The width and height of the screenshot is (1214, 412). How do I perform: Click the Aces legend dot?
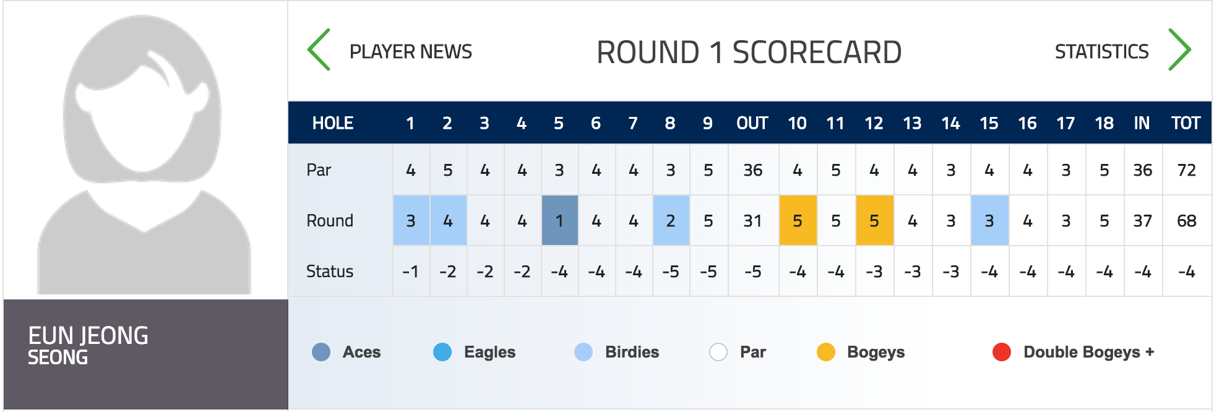[321, 352]
